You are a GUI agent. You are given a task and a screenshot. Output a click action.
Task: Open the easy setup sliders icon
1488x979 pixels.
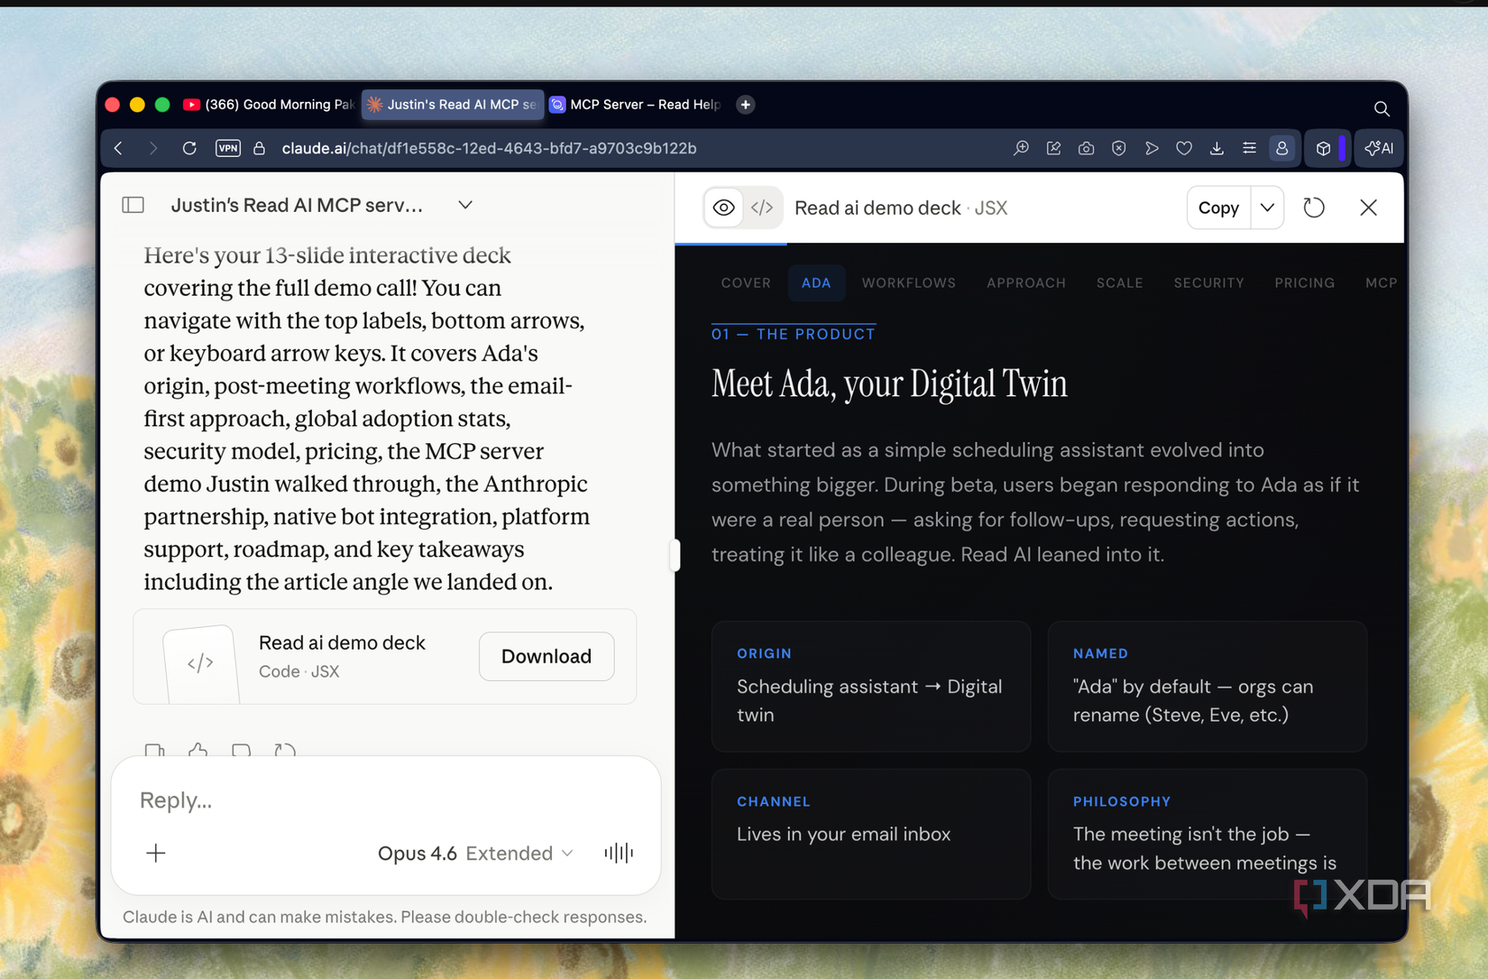point(1249,148)
